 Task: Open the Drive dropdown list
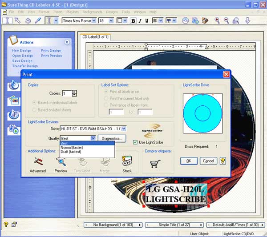click(x=124, y=129)
